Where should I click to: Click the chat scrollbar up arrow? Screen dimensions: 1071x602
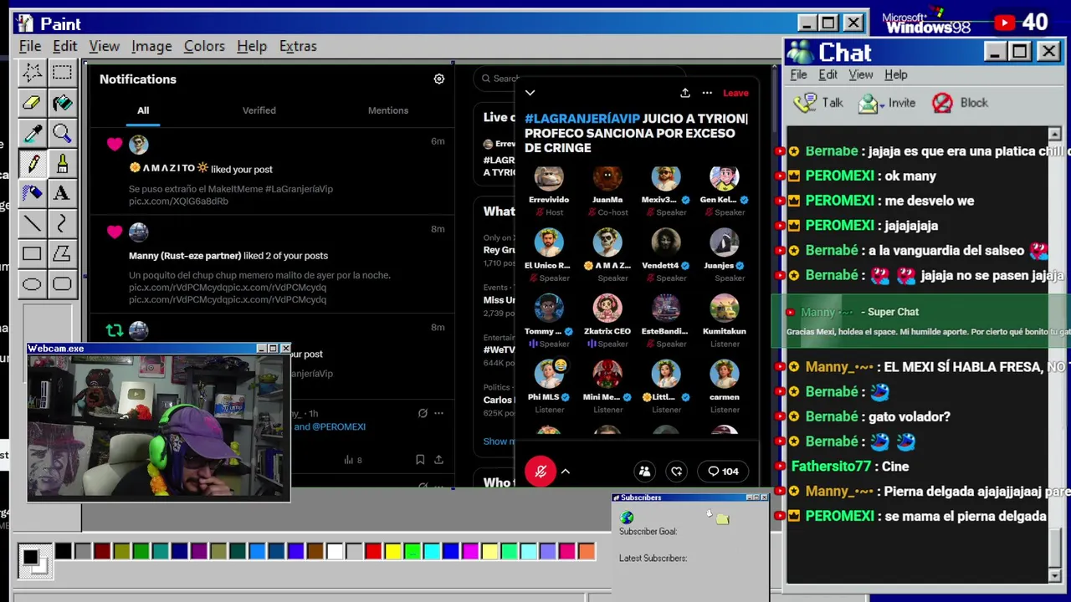coord(1054,134)
